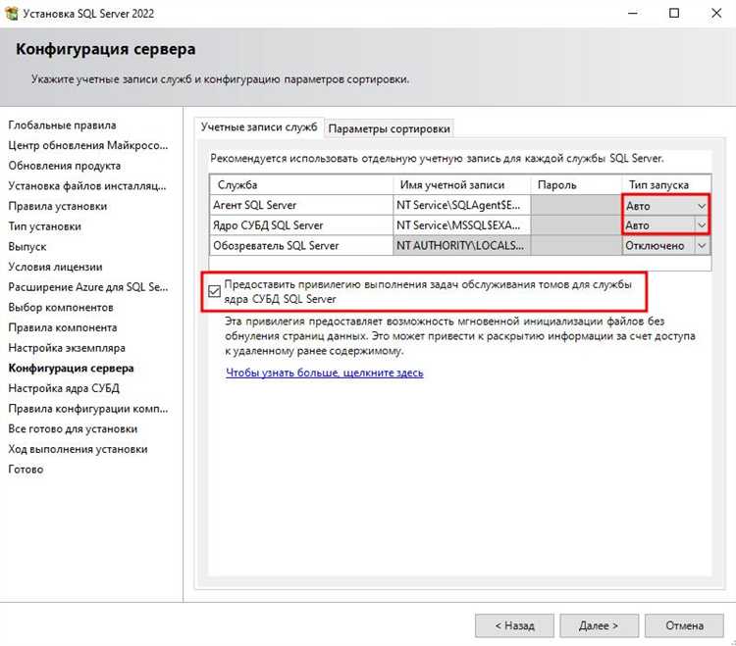The image size is (736, 646).
Task: Click the Служба column header
Action: [x=301, y=184]
